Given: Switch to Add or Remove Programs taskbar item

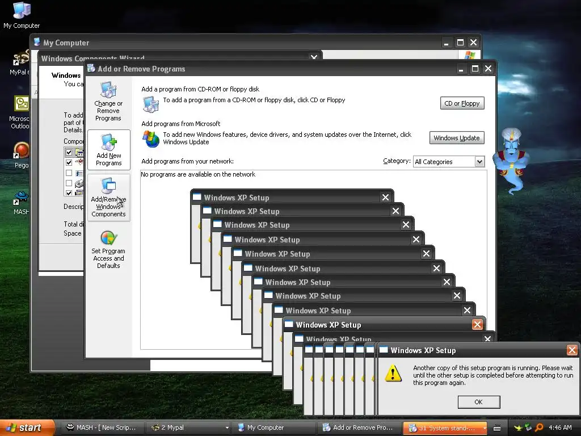Looking at the screenshot, I should coord(359,428).
